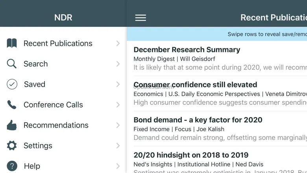Open Consumer confidence still elevated article

point(217,93)
